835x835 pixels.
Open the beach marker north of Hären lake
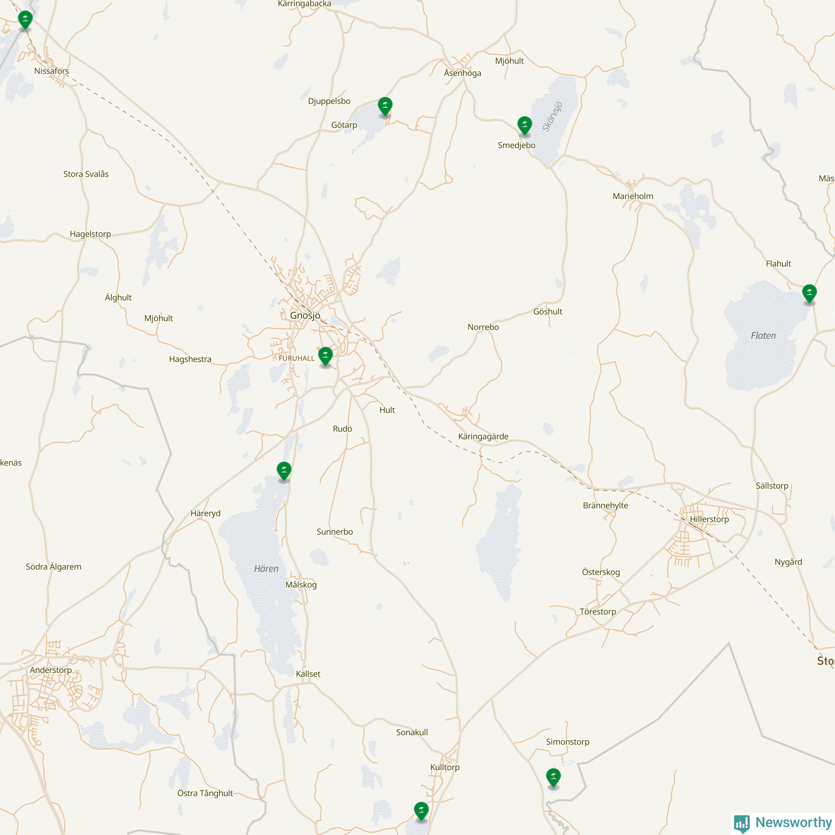[283, 471]
